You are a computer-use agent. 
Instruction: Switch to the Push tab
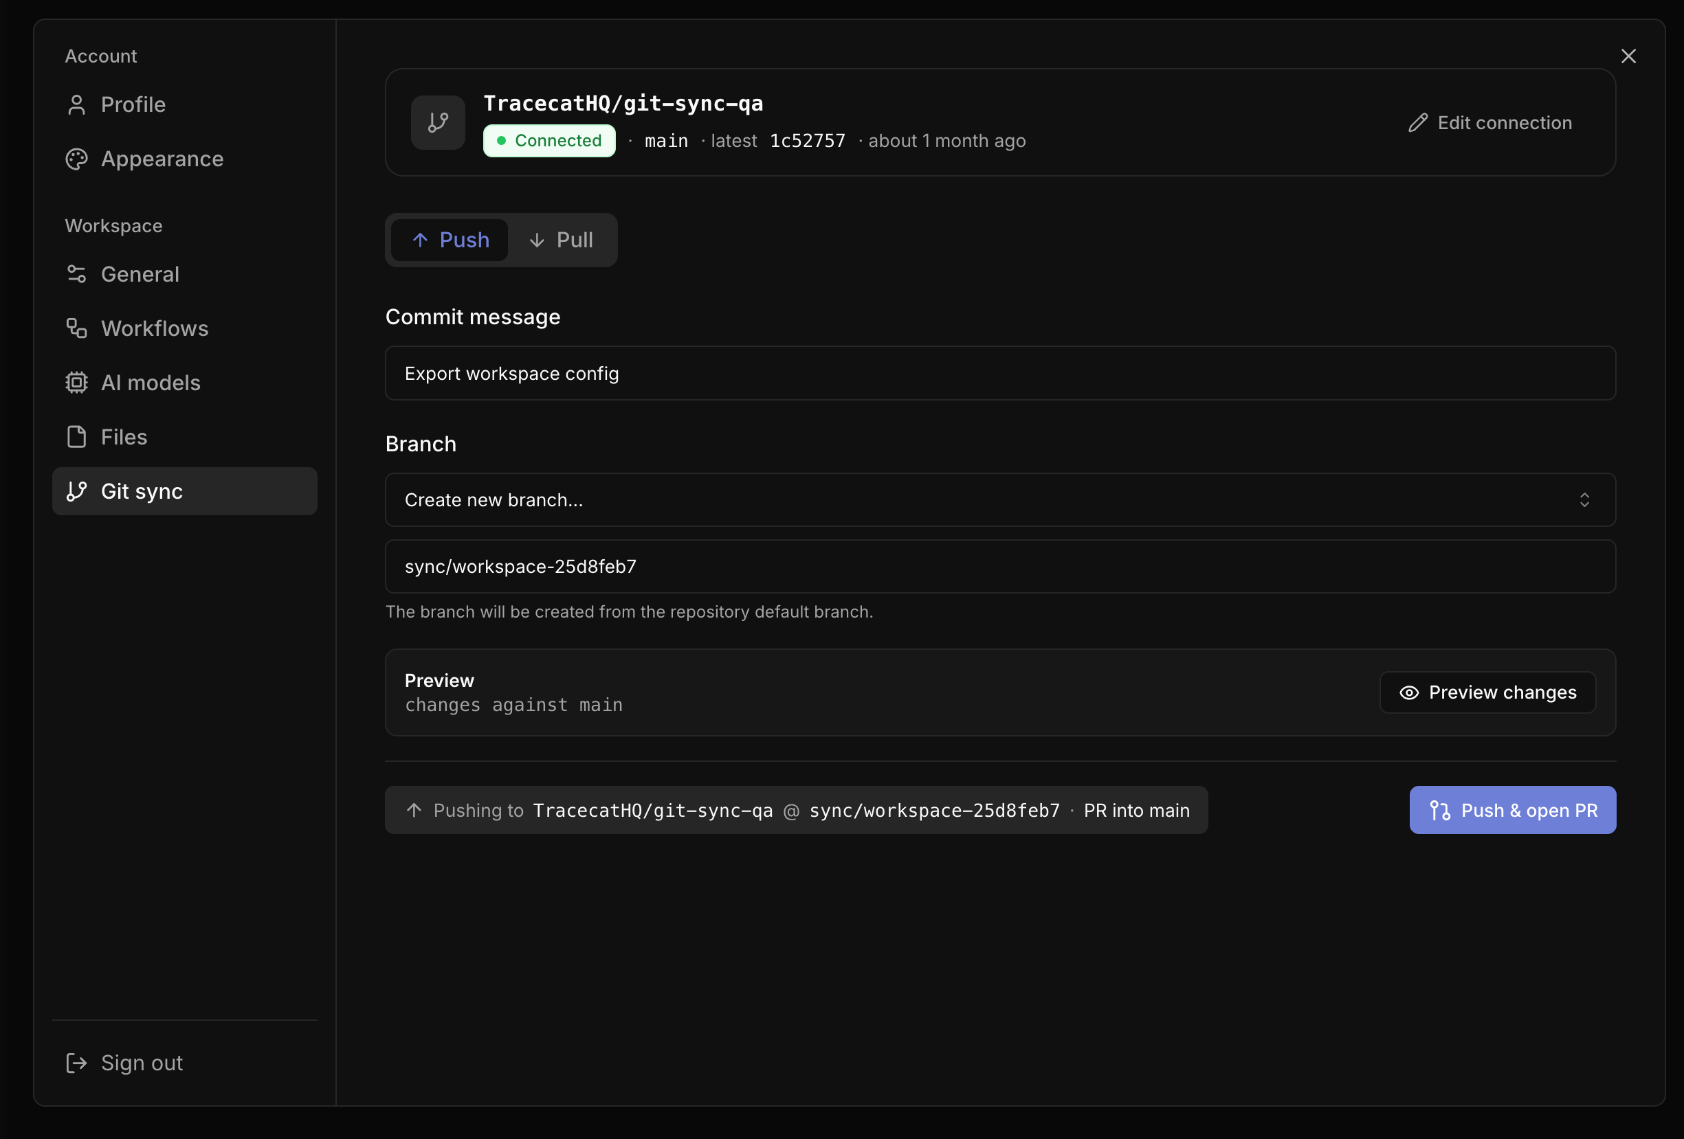[450, 240]
